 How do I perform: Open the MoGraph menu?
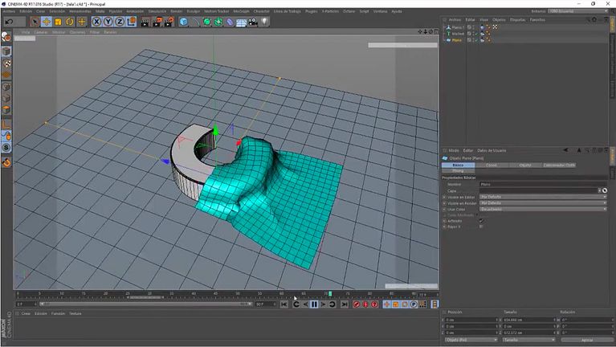[241, 11]
